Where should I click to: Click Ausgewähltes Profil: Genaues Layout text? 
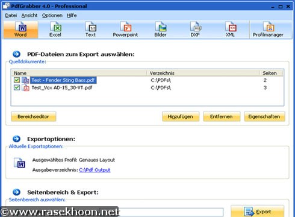coord(73,160)
